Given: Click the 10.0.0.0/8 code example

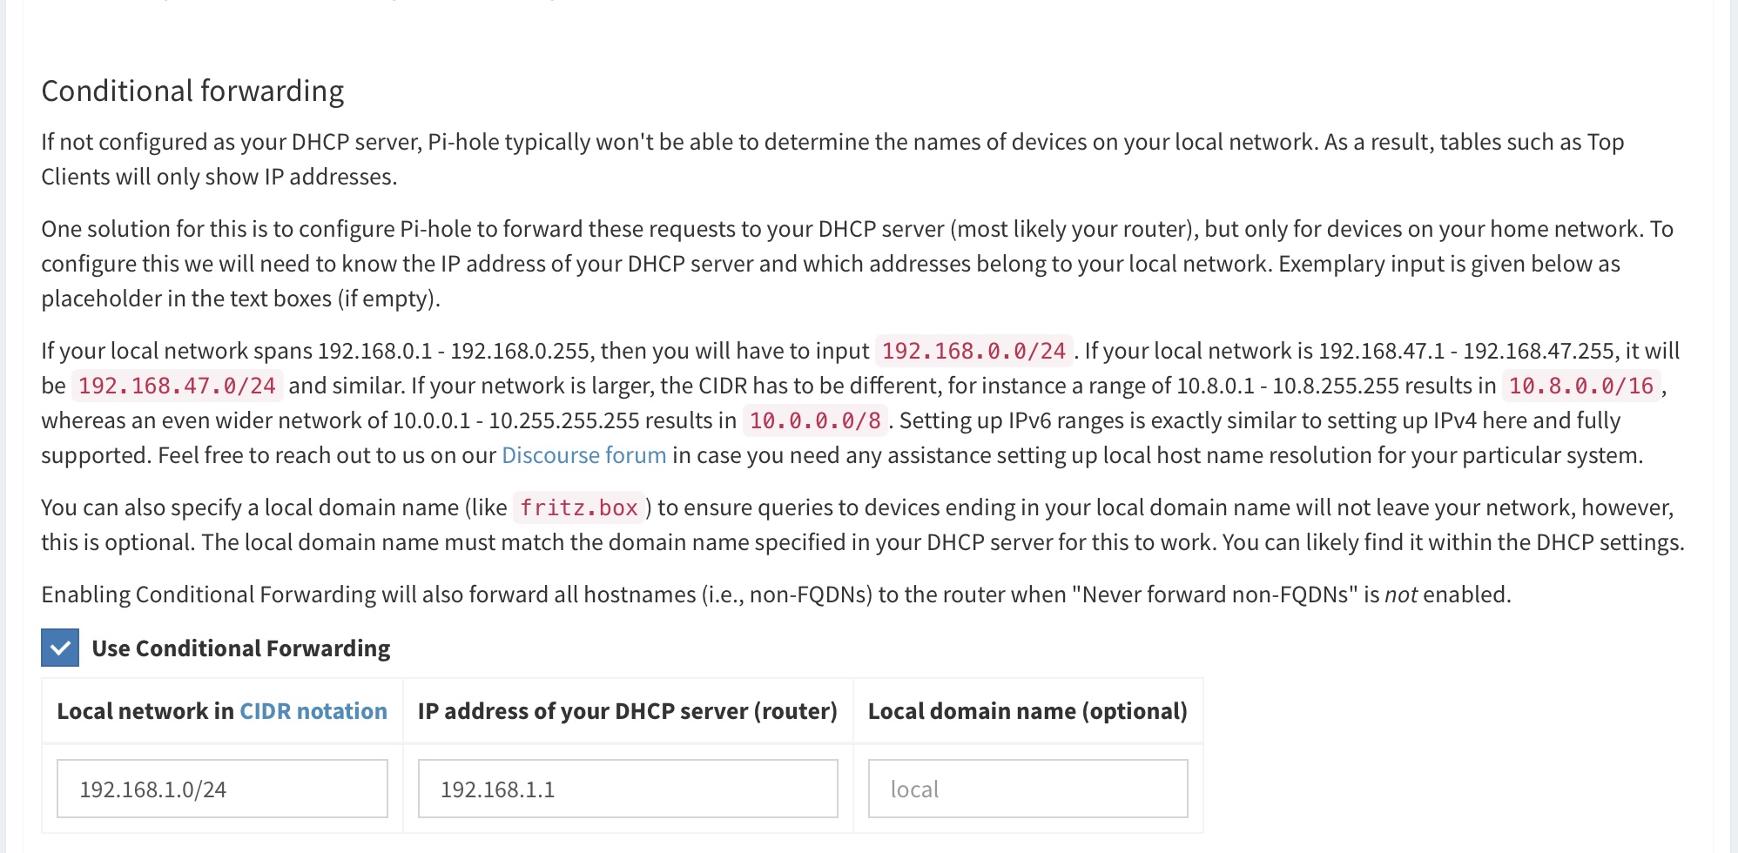Looking at the screenshot, I should coord(815,420).
